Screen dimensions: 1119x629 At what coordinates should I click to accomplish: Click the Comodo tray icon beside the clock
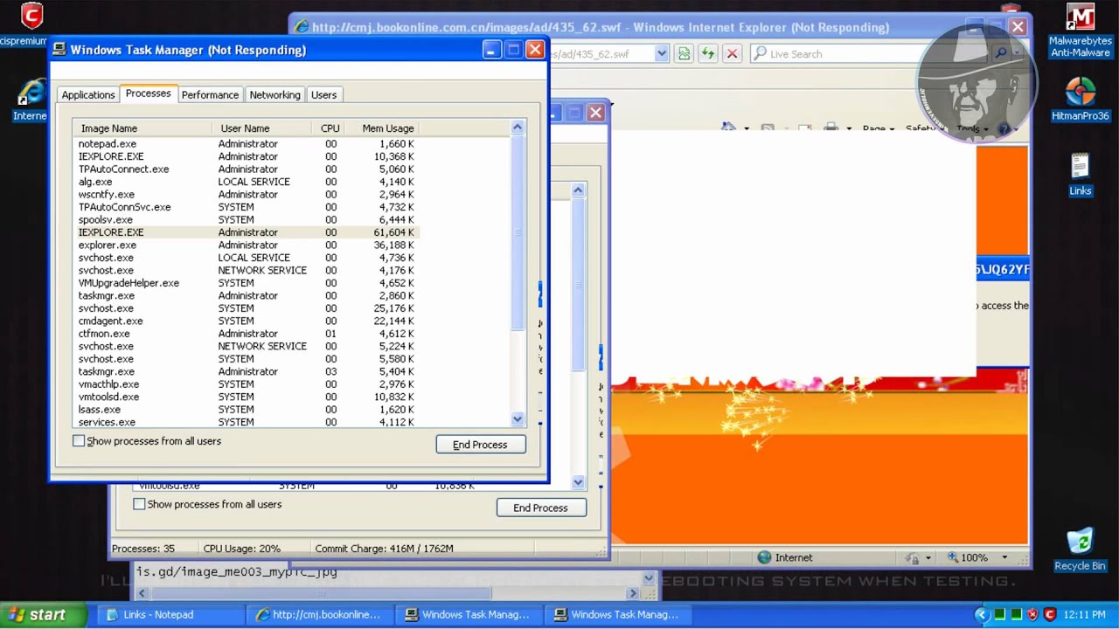click(x=1050, y=615)
